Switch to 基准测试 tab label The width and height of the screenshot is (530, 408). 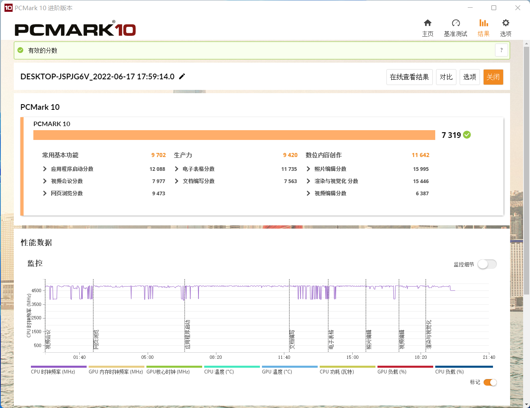(x=456, y=34)
